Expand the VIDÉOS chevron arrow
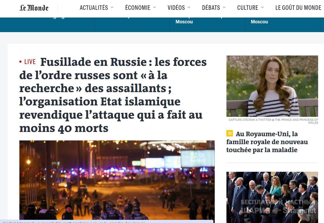The height and width of the screenshot is (223, 324). point(189,7)
